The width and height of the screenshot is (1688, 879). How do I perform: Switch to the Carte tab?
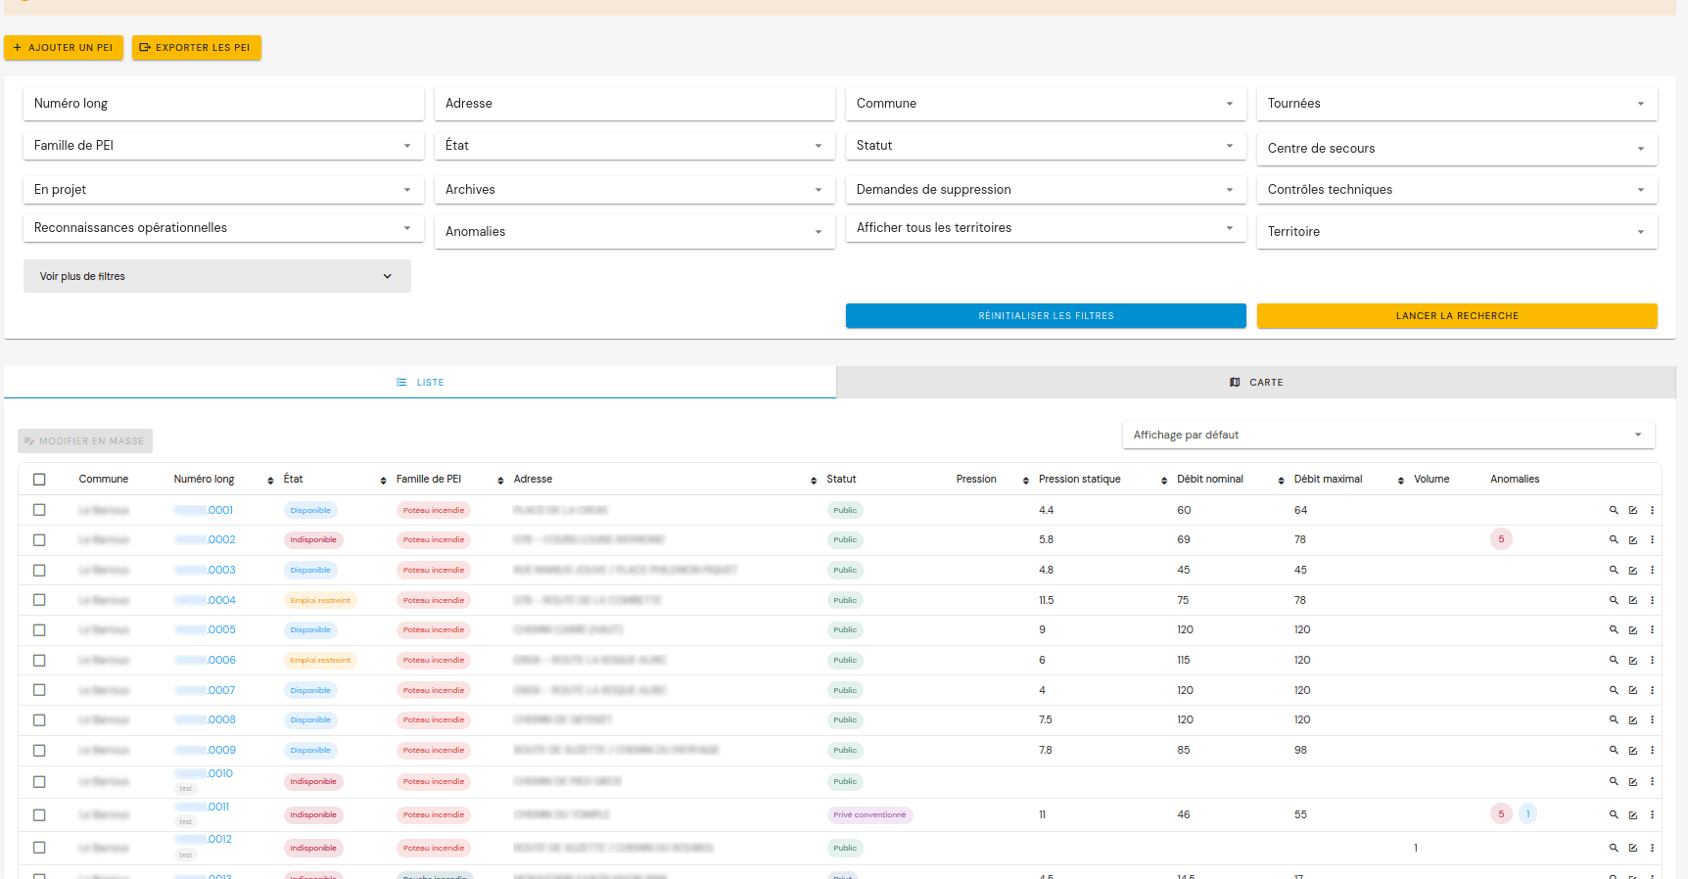[x=1255, y=383]
